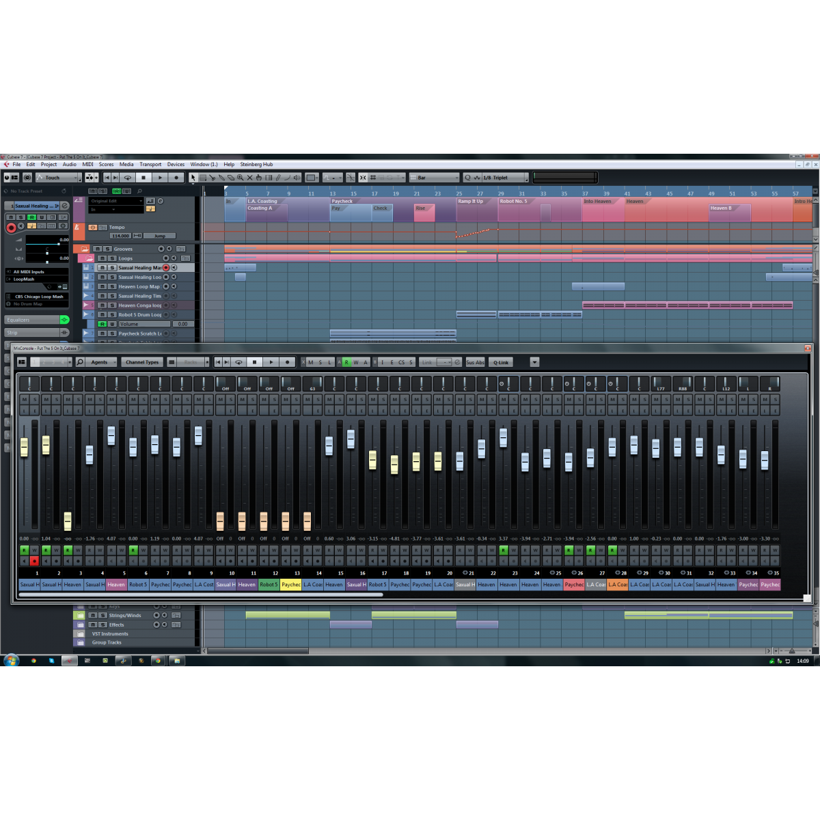Solo MixConsole channel 1
Viewport: 820px width, 820px height.
35,399
